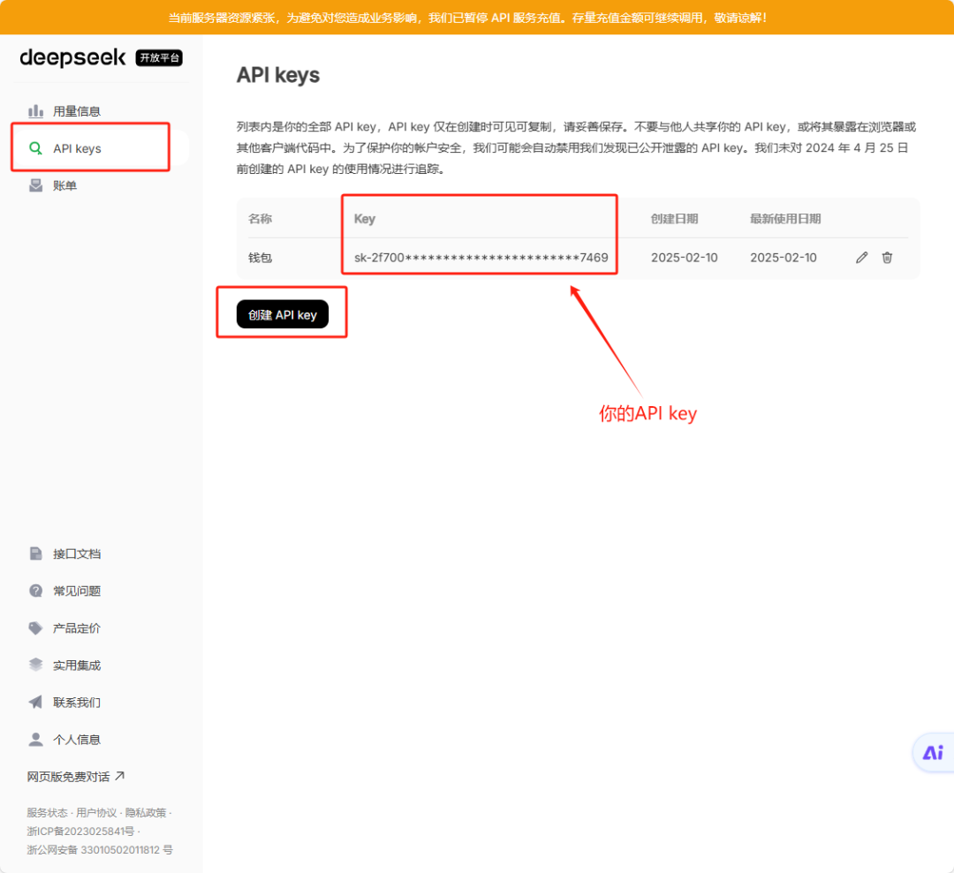954x873 pixels.
Task: Click the 创建 API key button
Action: [283, 314]
